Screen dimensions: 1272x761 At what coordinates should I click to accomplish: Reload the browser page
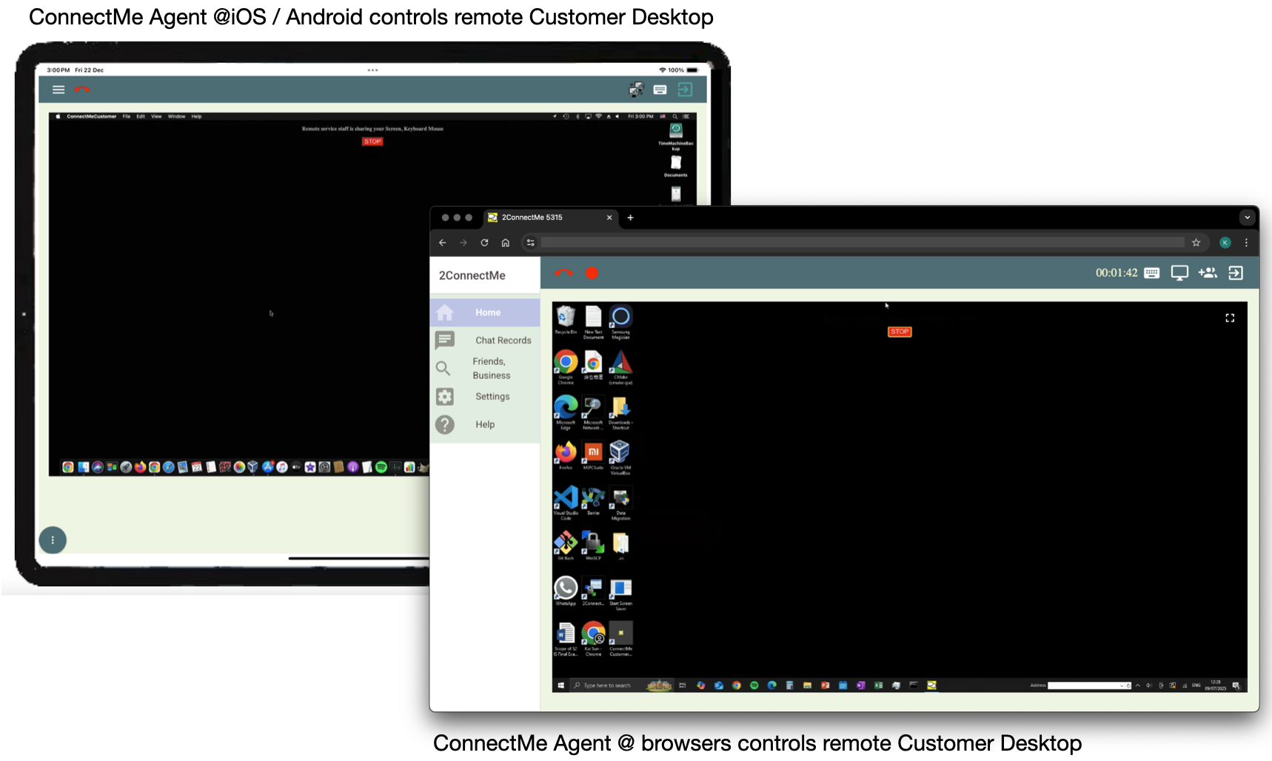[484, 243]
